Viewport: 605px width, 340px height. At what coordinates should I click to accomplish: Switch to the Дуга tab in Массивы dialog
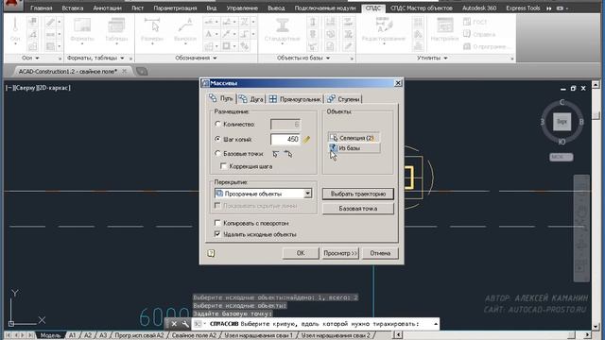251,99
